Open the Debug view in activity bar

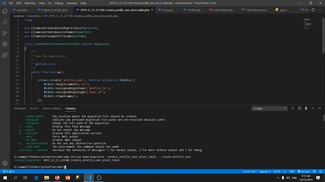5,44
